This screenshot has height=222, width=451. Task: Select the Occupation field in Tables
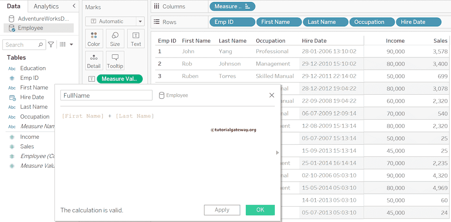click(x=35, y=117)
